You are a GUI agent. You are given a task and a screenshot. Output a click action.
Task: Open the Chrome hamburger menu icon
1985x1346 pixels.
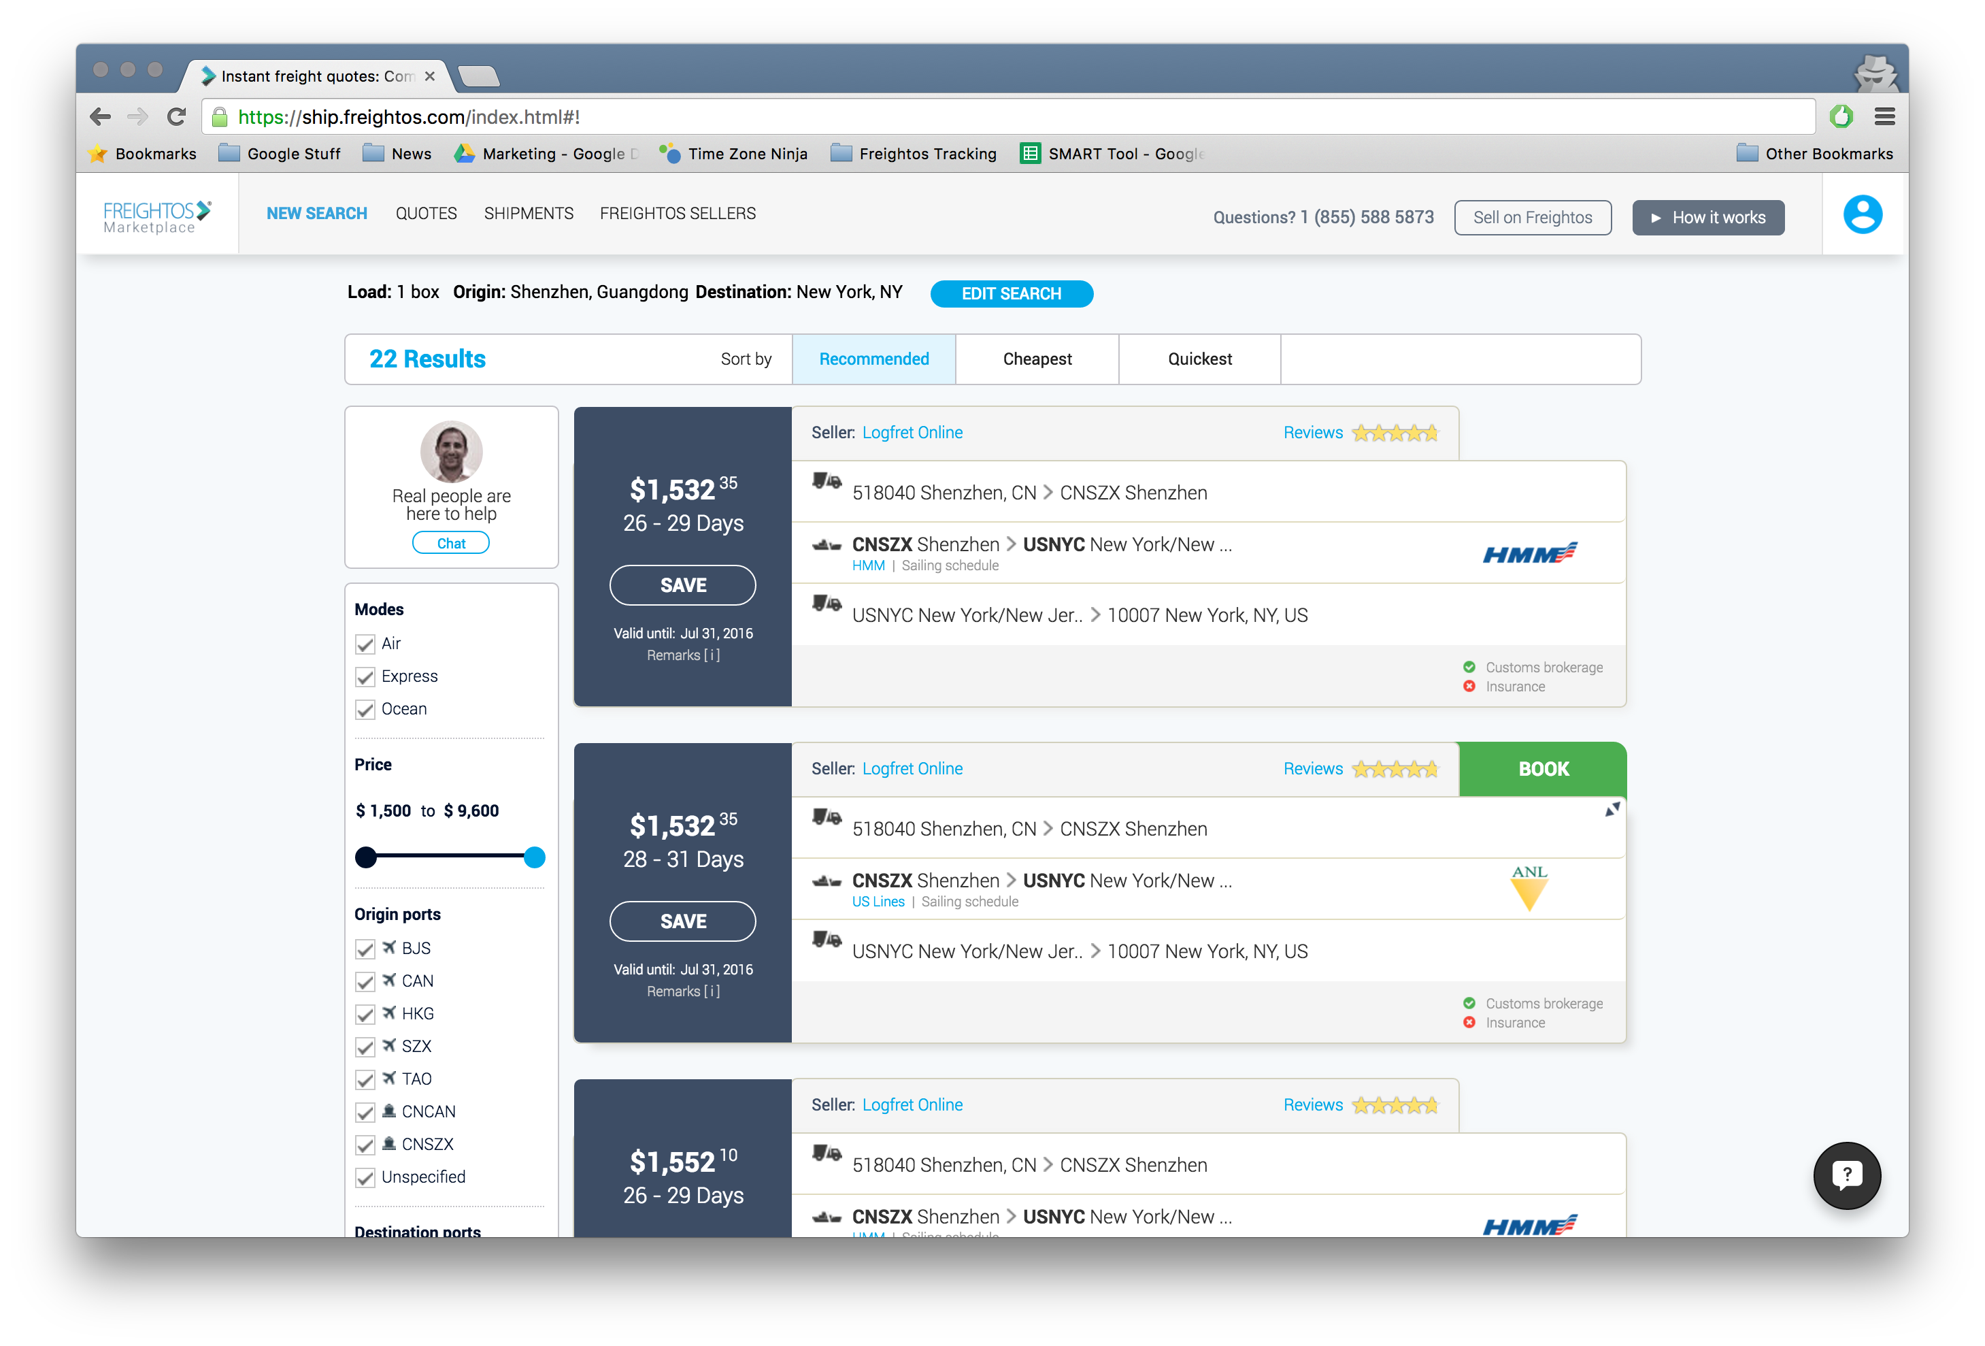point(1884,117)
